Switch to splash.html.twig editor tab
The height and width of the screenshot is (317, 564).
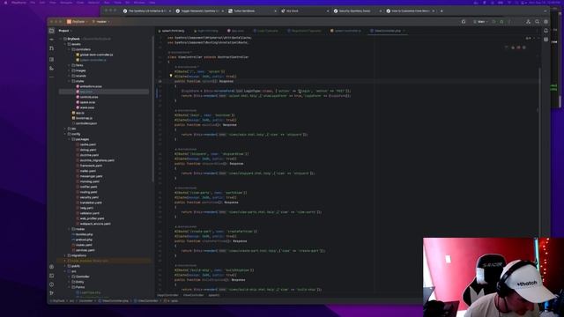click(x=172, y=31)
